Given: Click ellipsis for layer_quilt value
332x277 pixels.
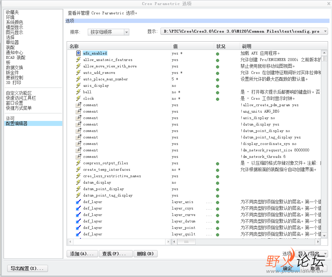Looking at the screenshot, I should (x=209, y=235).
